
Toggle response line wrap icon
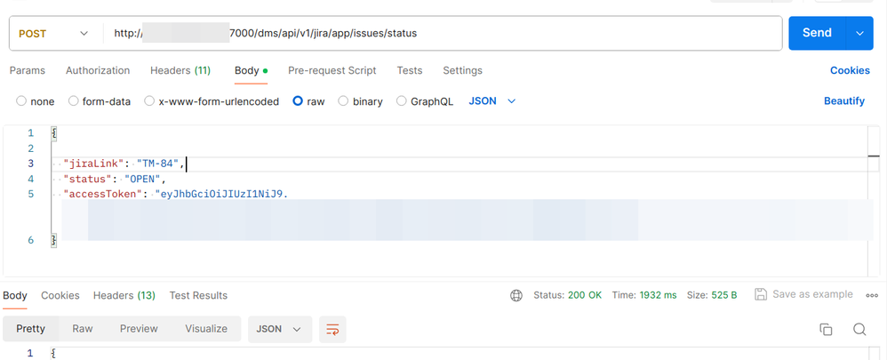[332, 330]
